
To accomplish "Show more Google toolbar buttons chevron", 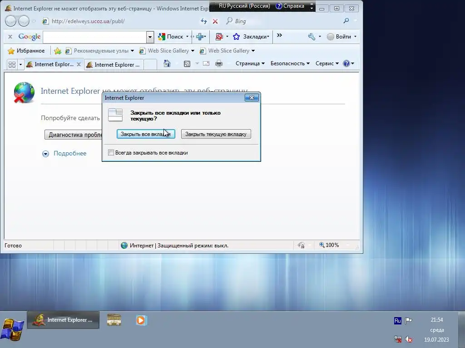I will point(279,35).
